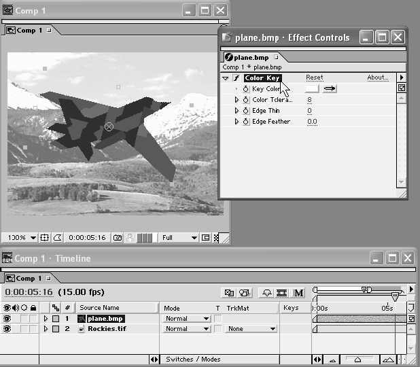Click the shy layers toggle icon
Screen dimensions: 420x367
tap(266, 293)
